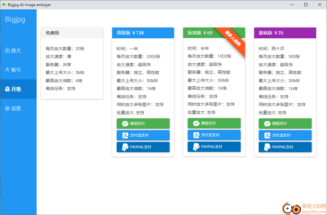Click the WeChat icon in 标准版 card
327x215 pixels.
coord(196,123)
